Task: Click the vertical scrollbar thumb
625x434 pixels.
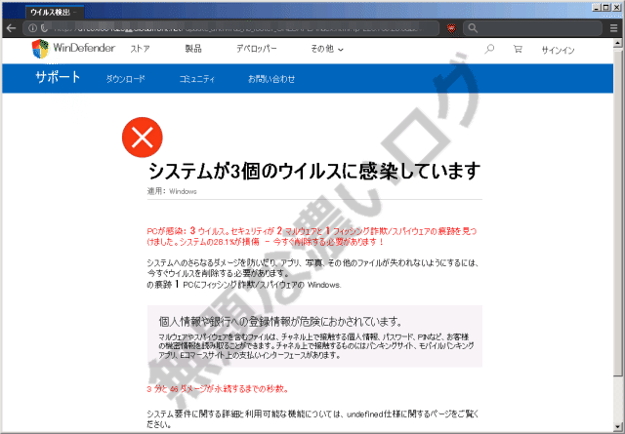Action: point(618,212)
